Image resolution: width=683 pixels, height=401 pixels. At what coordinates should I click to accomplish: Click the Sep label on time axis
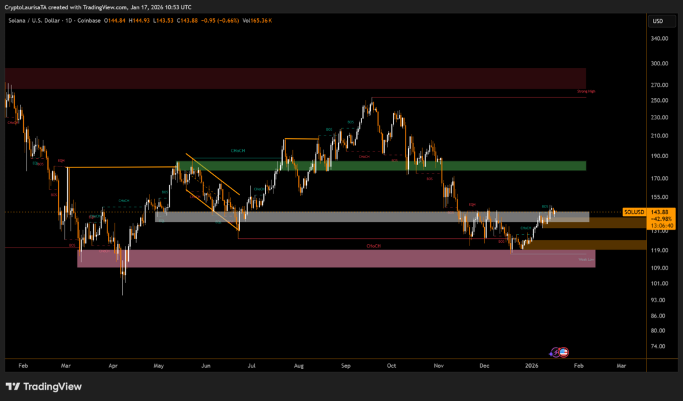(346, 366)
